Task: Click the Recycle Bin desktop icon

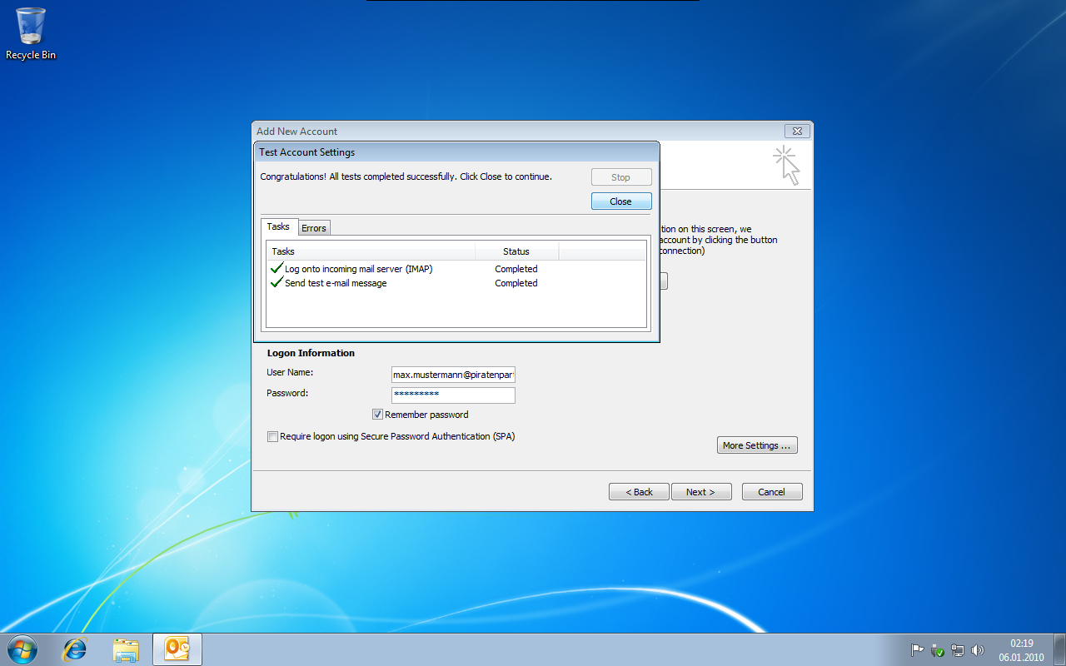Action: (31, 33)
